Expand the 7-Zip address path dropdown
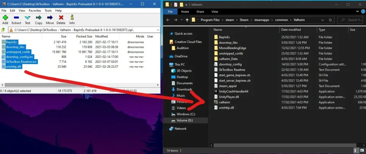This screenshot has width=366, height=154. pos(158,30)
